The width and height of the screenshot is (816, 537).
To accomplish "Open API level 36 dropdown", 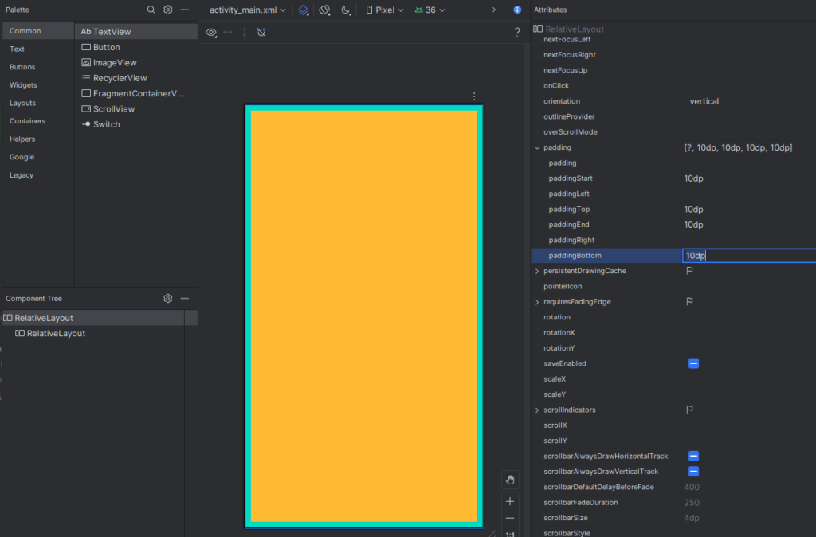I will coord(430,10).
